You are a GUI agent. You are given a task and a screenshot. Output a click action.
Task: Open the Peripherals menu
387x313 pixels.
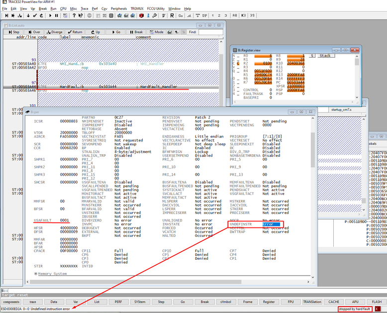[119, 8]
